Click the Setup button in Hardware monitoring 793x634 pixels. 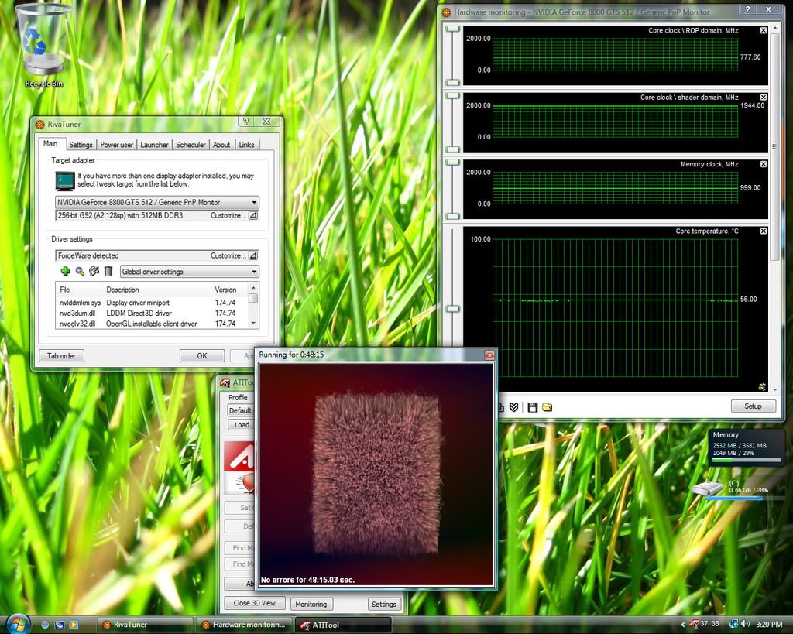tap(753, 406)
